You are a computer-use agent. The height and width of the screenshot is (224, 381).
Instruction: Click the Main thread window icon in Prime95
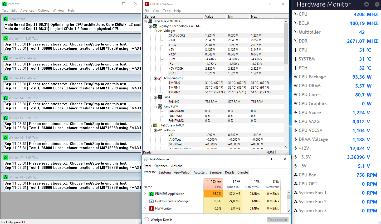(x=6, y=19)
